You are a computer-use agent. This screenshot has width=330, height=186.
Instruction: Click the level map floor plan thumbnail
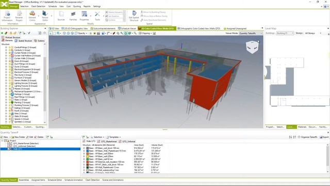[297, 82]
